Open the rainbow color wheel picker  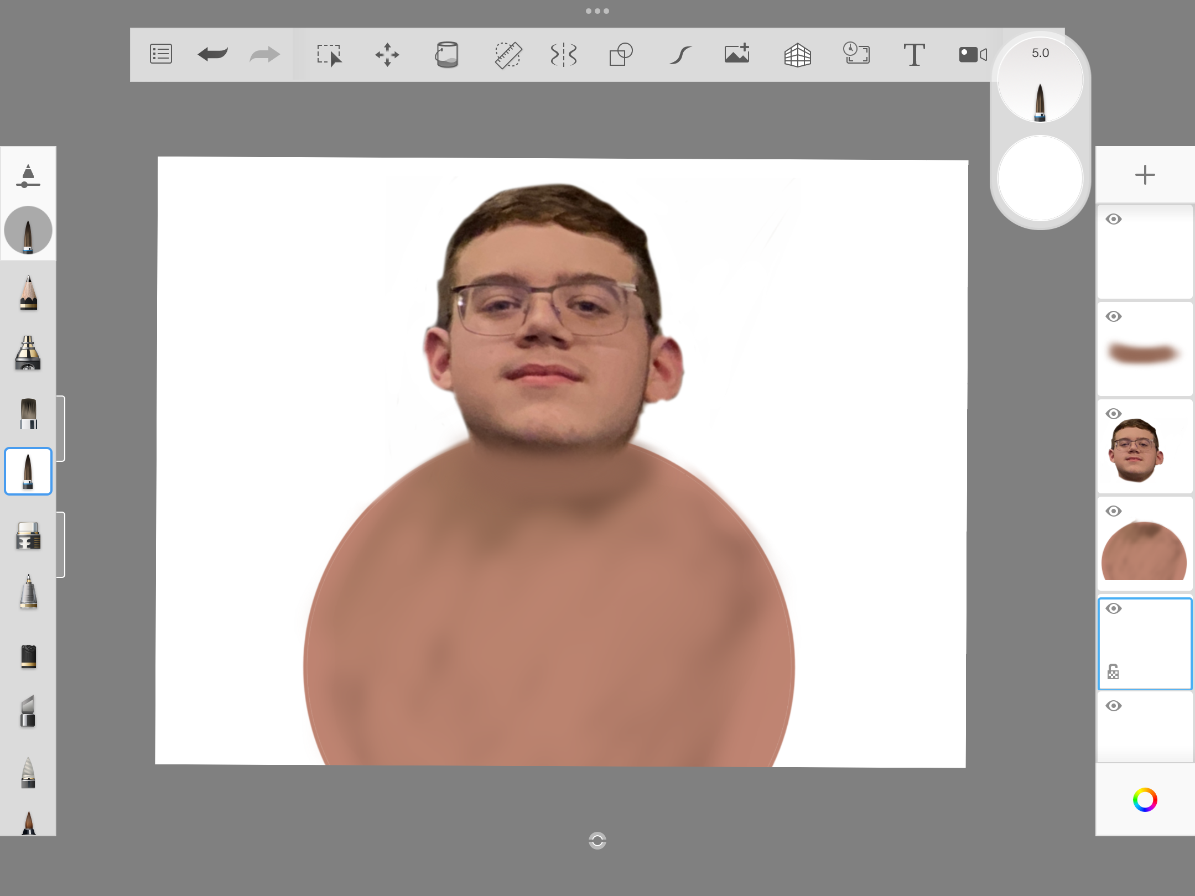(x=1145, y=800)
